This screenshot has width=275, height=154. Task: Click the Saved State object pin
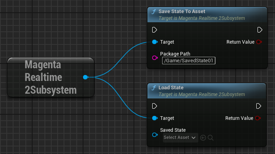point(155,135)
